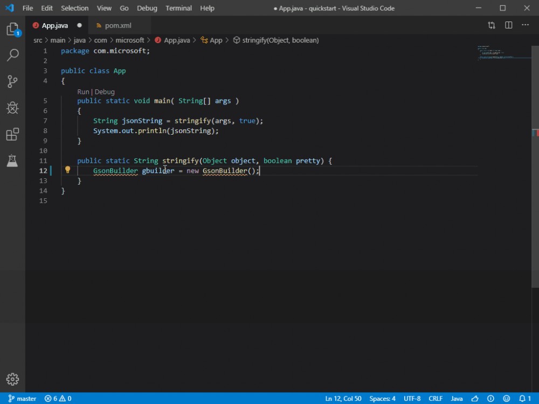Click the lightbulb quick fix on line 12
This screenshot has height=404, width=539.
[68, 170]
